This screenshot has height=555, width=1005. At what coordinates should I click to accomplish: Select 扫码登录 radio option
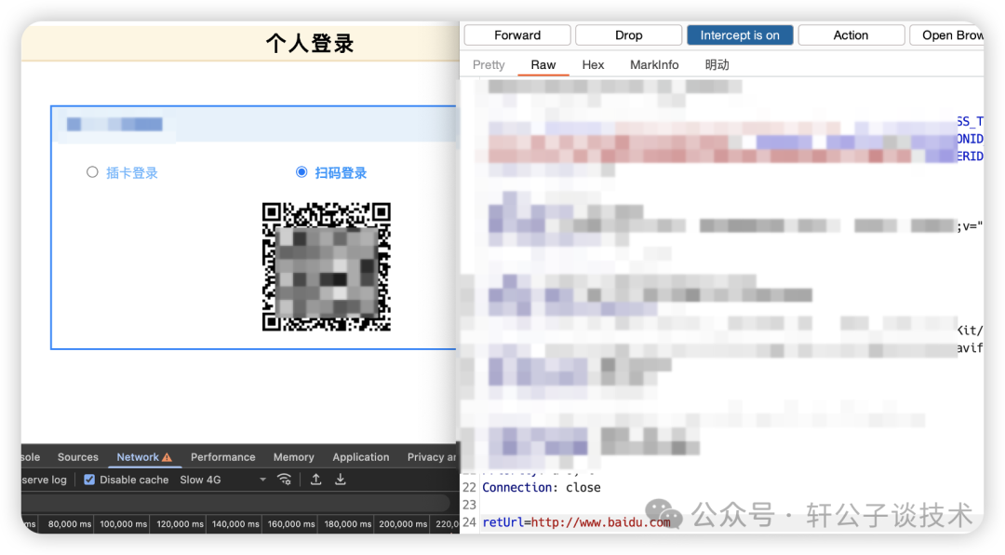tap(301, 172)
